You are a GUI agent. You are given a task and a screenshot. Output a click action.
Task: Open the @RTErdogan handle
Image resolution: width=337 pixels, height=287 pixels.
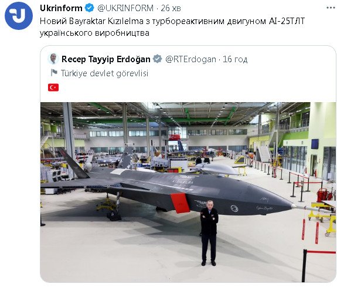(x=190, y=59)
